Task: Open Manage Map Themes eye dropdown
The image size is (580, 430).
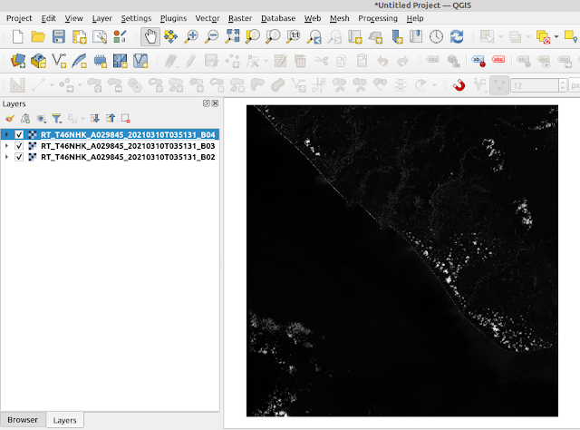Action: point(41,119)
